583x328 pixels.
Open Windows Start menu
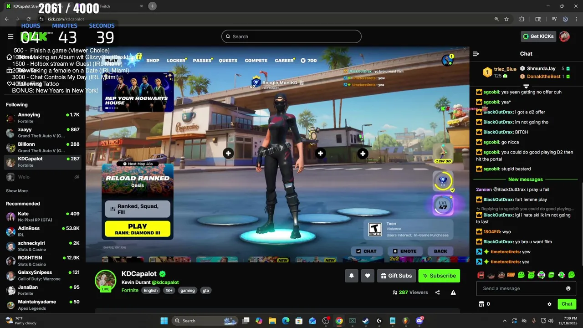[164, 321]
